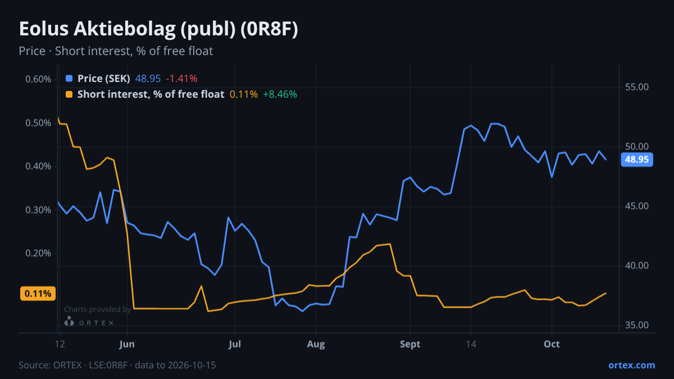Click the blue 48.95 price axis tag
The image size is (674, 379).
637,159
